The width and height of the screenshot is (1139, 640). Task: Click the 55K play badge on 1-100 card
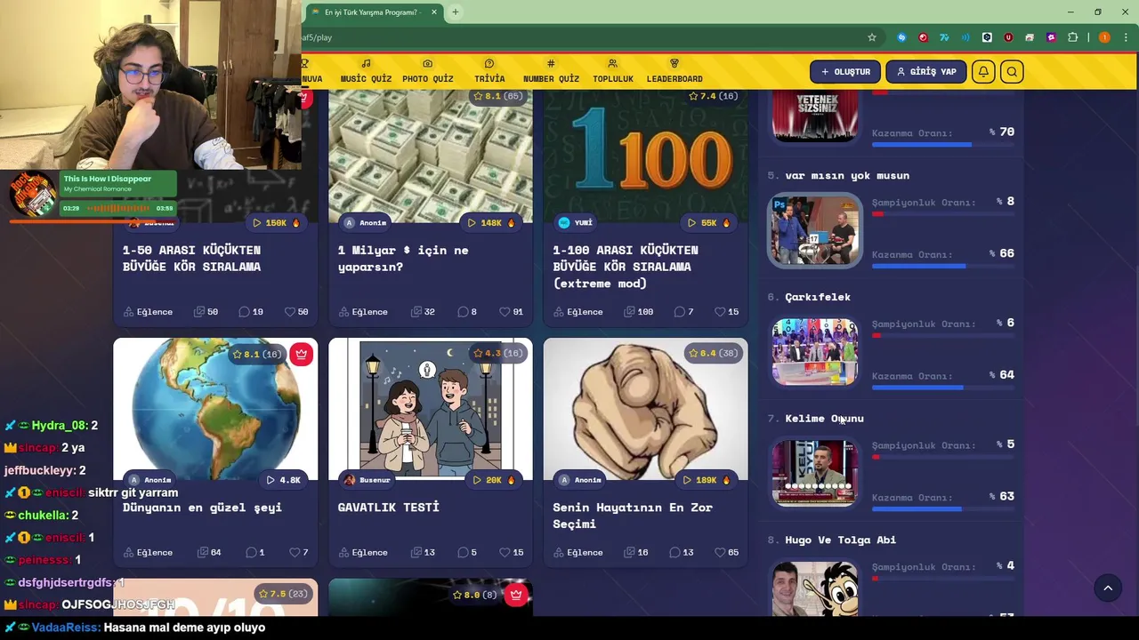coord(710,223)
